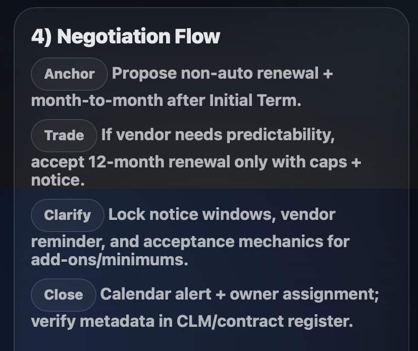Click the '4) Negotiation Flow' heading
The height and width of the screenshot is (351, 418).
pos(126,36)
